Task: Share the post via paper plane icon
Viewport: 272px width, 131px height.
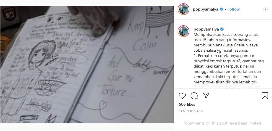Action: coord(206,95)
